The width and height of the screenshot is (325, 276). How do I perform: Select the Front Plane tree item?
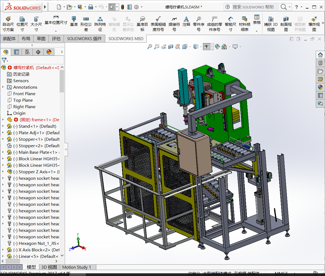click(24, 94)
